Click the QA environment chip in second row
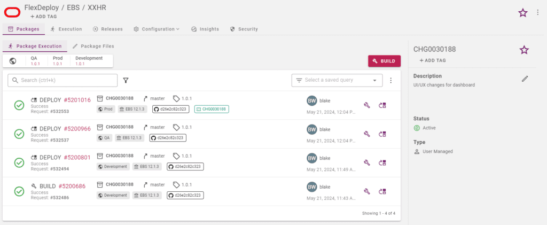The image size is (547, 225). coord(104,138)
